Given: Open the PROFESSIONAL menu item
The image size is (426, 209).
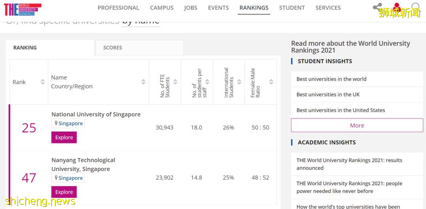Looking at the screenshot, I should (x=118, y=8).
